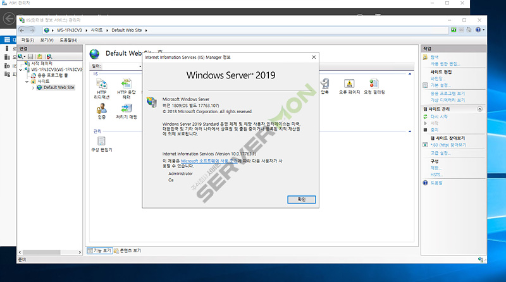Click *:80 (http) 찾아보기 link

point(448,145)
